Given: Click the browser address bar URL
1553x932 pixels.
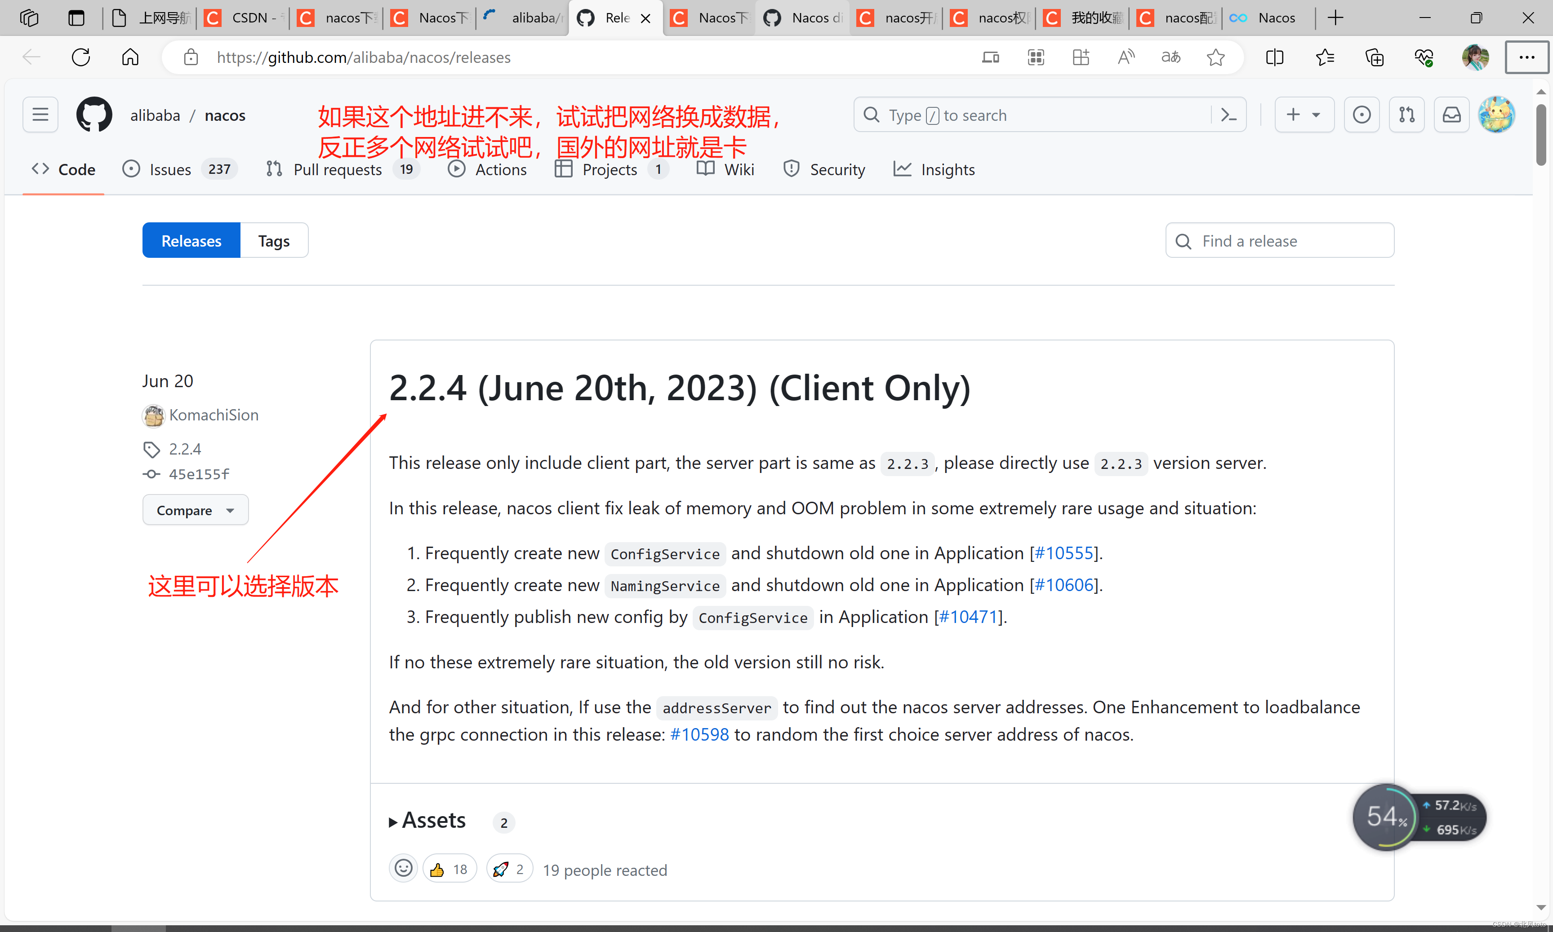Looking at the screenshot, I should (363, 57).
